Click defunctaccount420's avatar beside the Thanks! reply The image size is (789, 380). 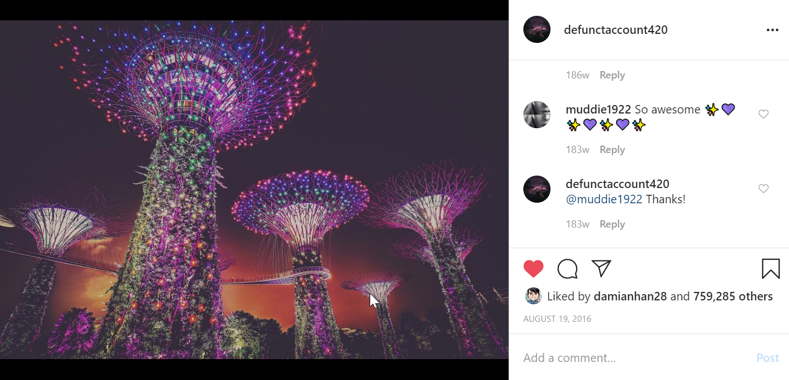click(537, 189)
